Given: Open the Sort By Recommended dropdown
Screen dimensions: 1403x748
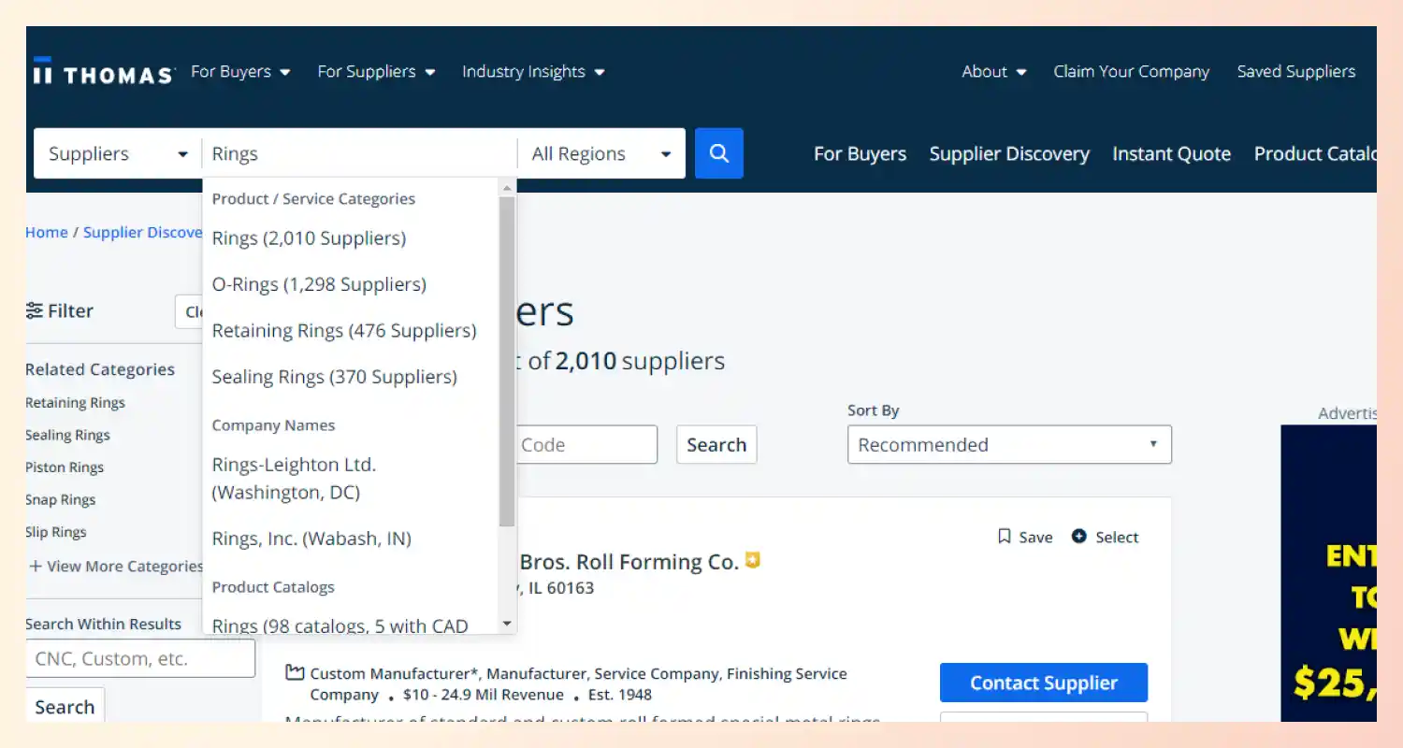Looking at the screenshot, I should point(1009,445).
